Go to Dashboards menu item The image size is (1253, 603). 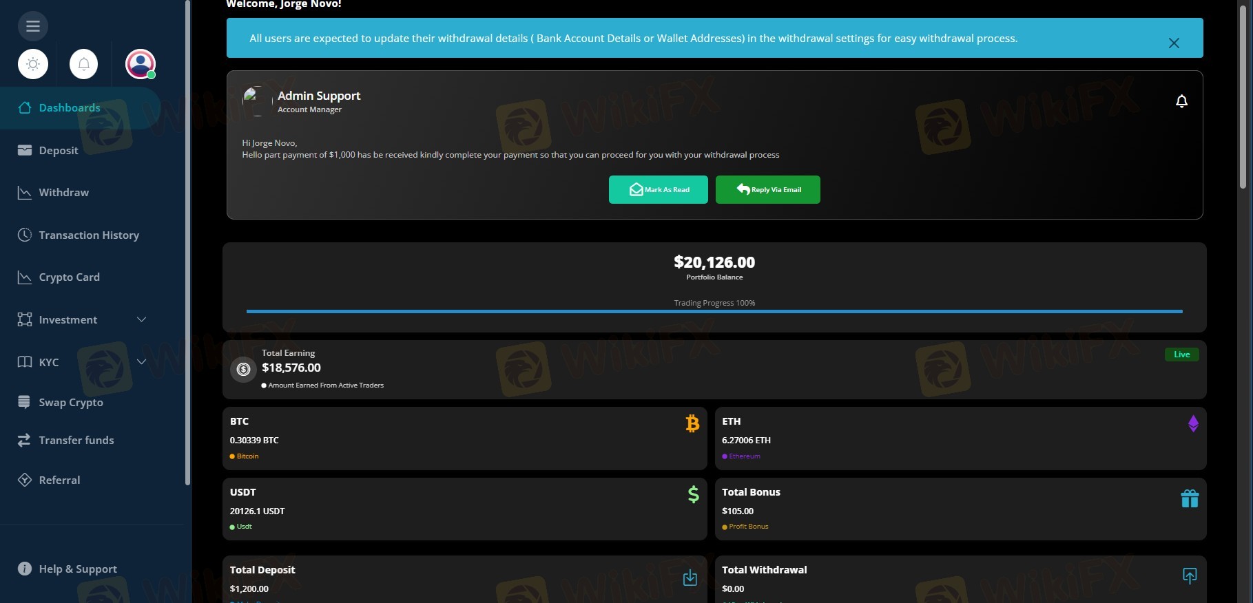[80, 108]
